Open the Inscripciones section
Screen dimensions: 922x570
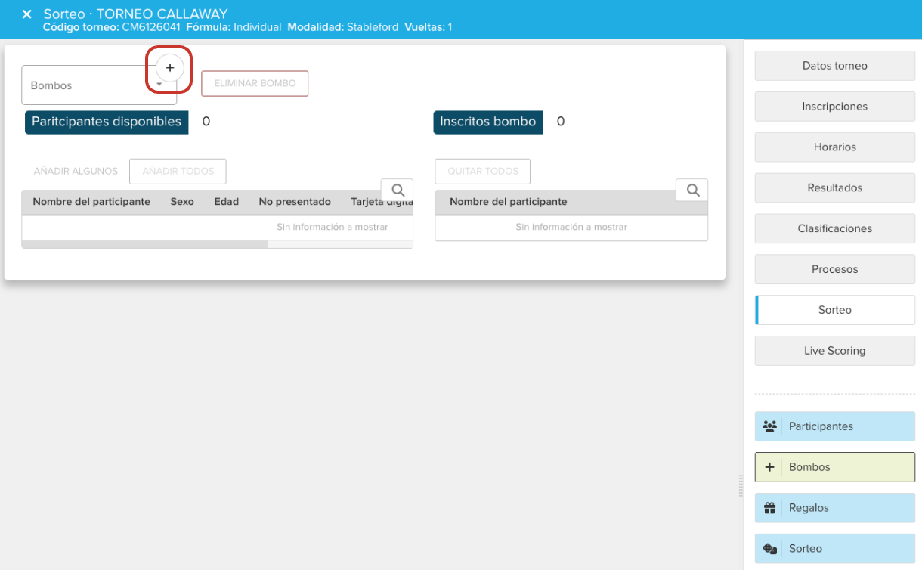click(x=834, y=107)
